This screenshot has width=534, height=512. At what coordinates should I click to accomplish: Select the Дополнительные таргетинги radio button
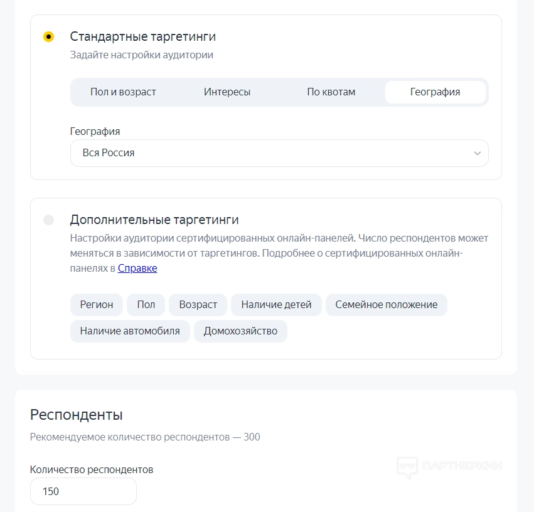(49, 220)
